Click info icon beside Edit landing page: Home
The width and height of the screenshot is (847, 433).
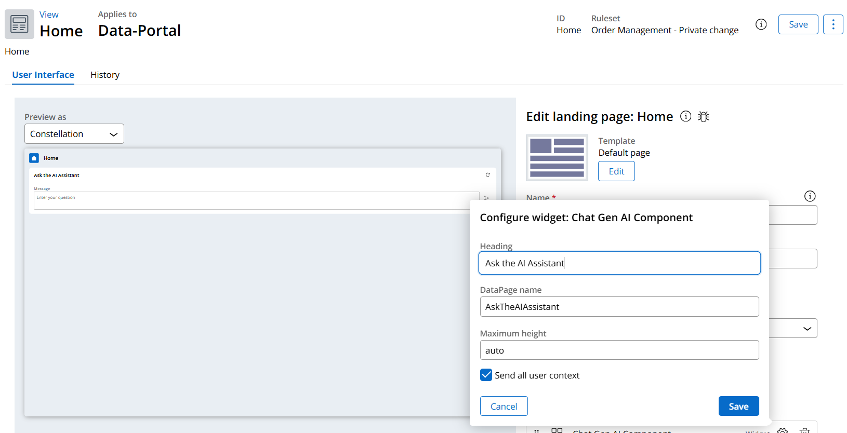point(686,116)
